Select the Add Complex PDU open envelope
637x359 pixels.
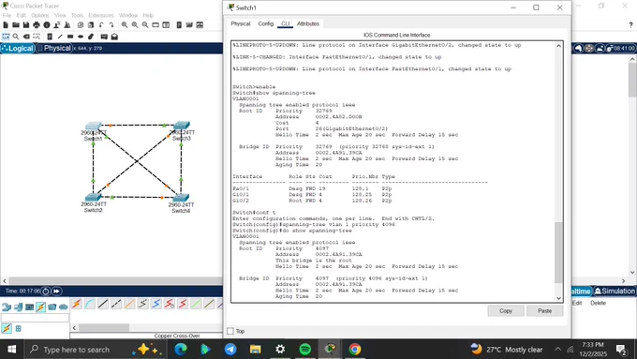(x=114, y=37)
